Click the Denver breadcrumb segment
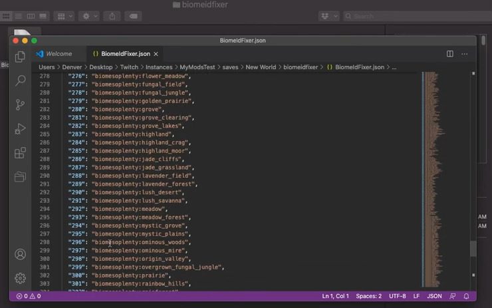This screenshot has height=308, width=492. click(72, 67)
